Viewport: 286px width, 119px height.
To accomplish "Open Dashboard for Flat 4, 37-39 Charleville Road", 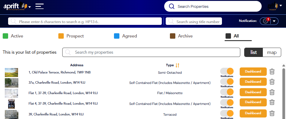I will [x=253, y=102].
